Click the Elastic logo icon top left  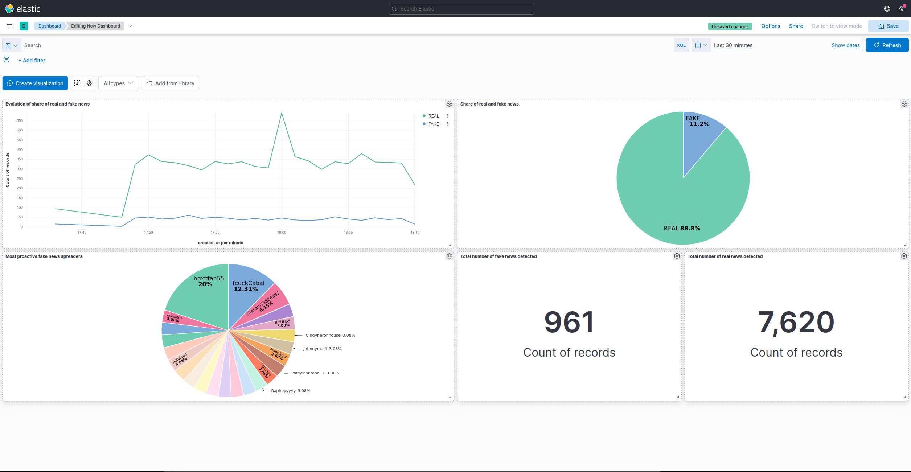pos(9,8)
